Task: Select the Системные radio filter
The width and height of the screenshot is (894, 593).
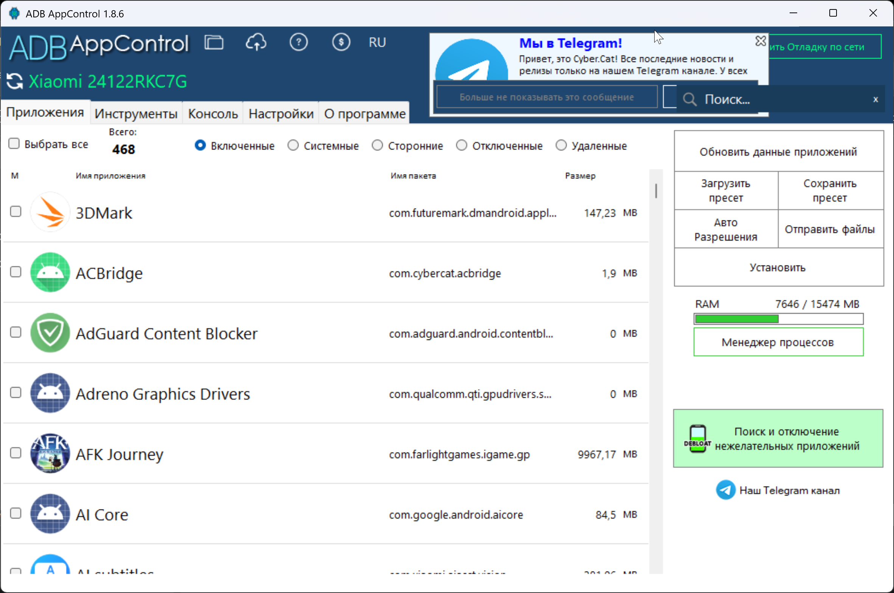Action: [293, 145]
